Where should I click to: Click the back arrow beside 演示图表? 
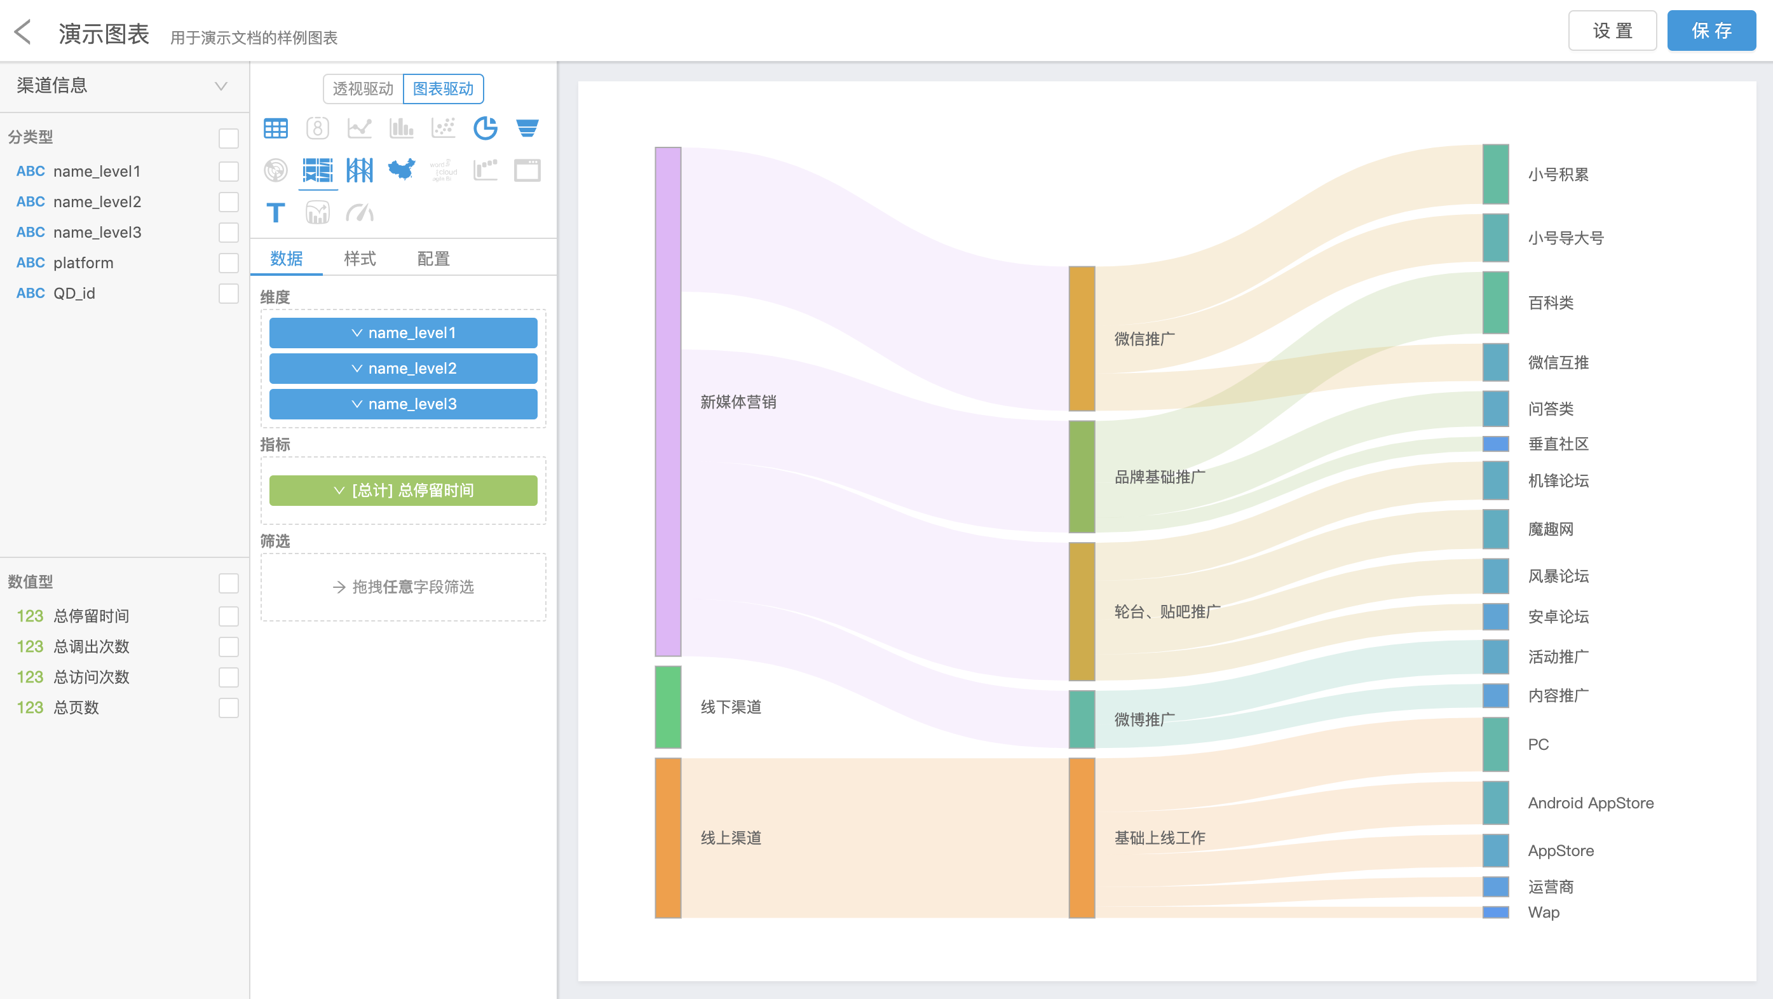[24, 32]
